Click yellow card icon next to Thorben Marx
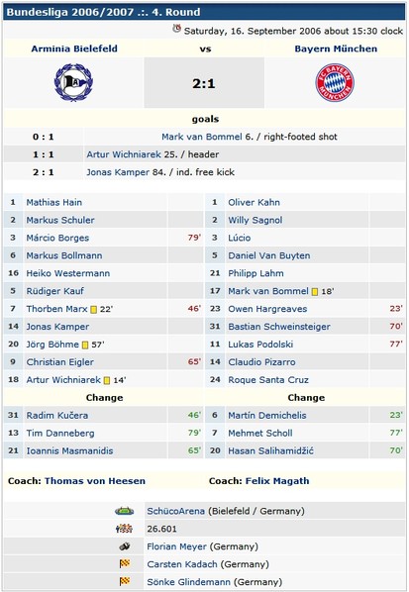Screen dimensions: 409x592 [94, 310]
